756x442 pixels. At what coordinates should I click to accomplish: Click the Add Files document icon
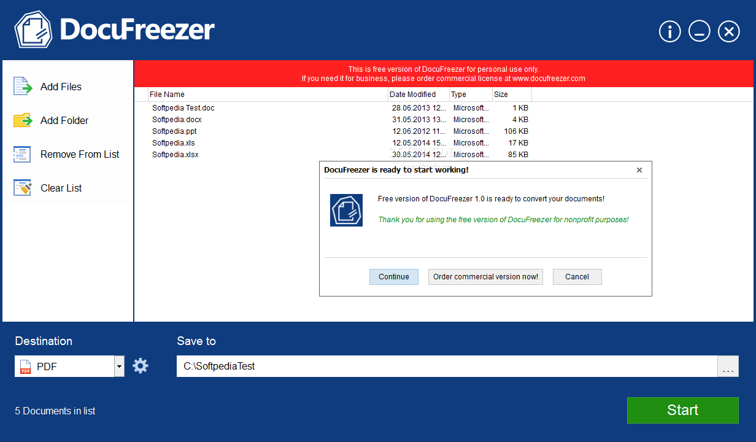click(x=23, y=87)
